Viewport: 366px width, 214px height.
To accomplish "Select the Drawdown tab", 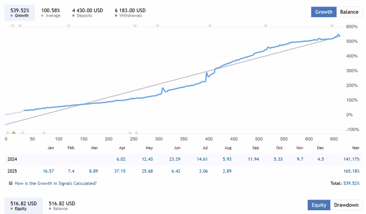I will point(346,205).
